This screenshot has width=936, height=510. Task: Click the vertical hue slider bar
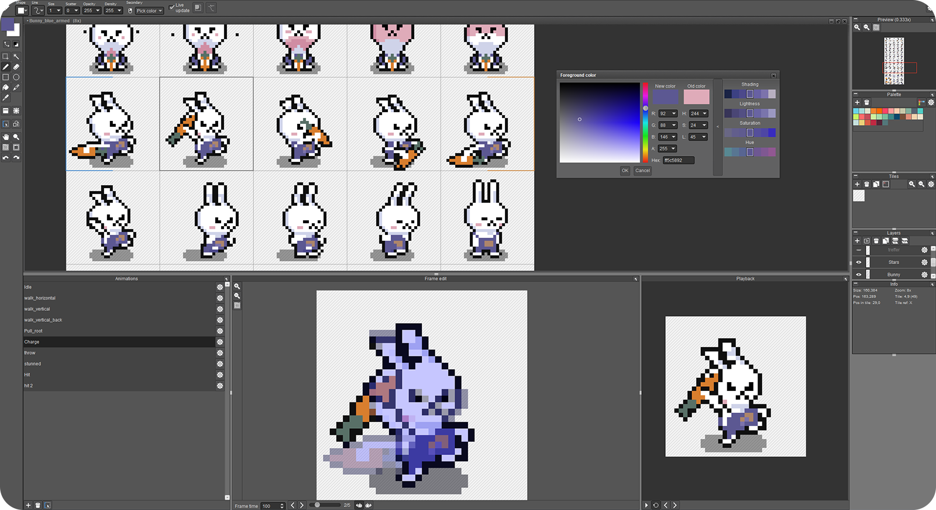[x=645, y=122]
